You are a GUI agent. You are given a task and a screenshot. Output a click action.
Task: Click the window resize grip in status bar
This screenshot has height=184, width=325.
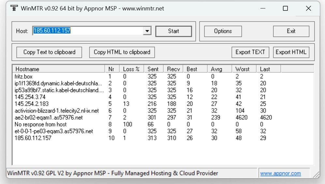316,175
